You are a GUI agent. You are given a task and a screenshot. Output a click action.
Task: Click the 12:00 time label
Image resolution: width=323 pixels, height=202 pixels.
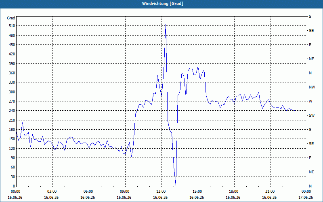coord(161,191)
